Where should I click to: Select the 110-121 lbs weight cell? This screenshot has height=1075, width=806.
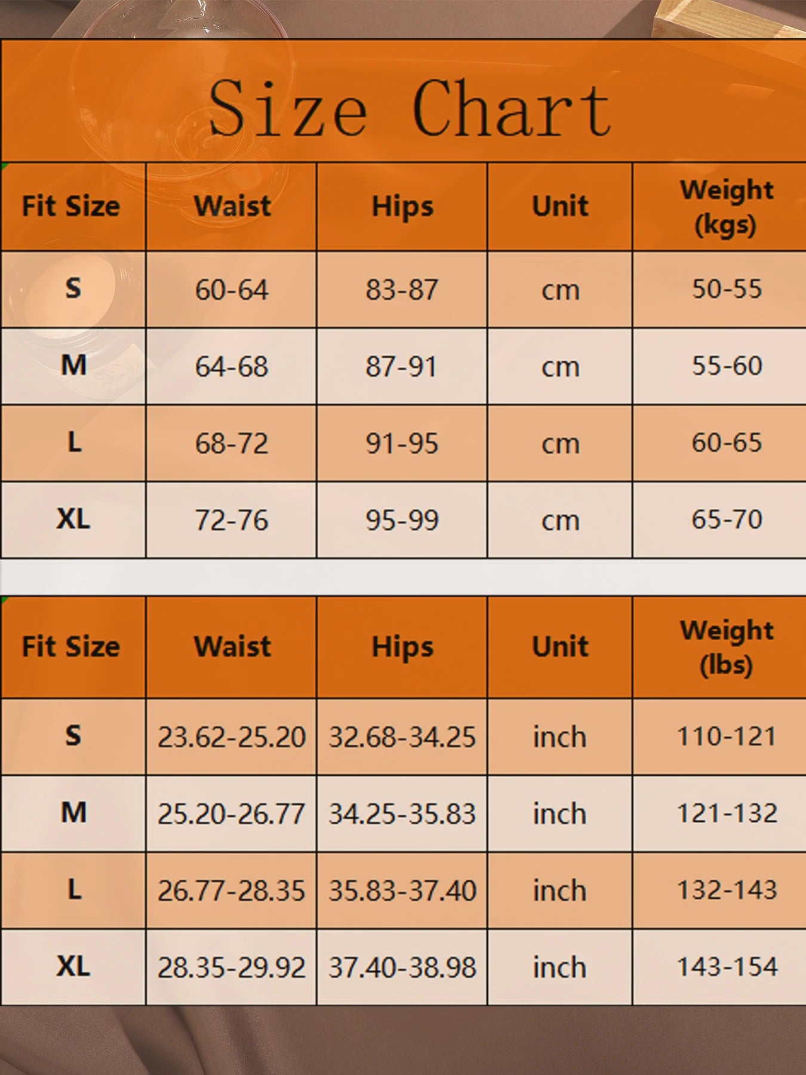[727, 736]
